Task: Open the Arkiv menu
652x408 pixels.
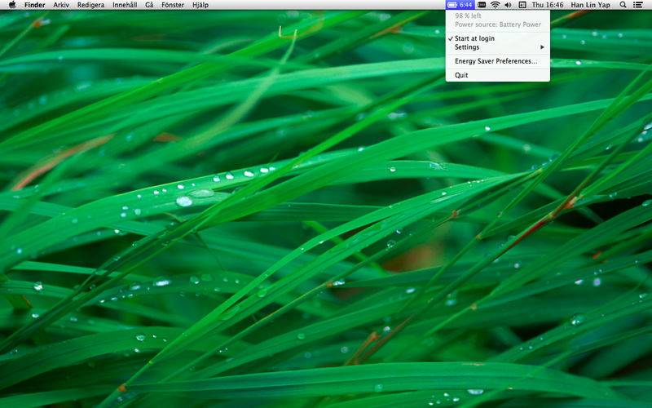Action: (61, 5)
